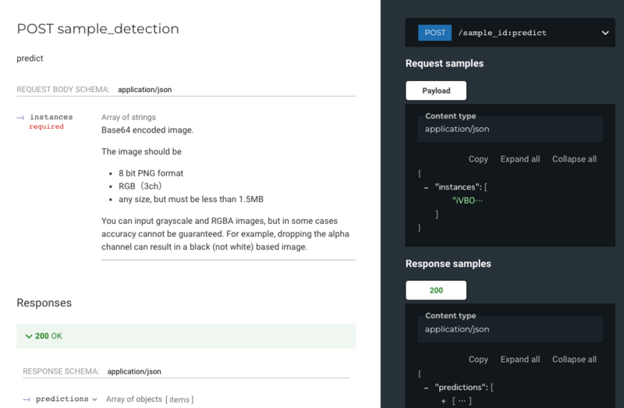The height and width of the screenshot is (408, 624).
Task: Click the POST sample_detection heading
Action: 98,29
